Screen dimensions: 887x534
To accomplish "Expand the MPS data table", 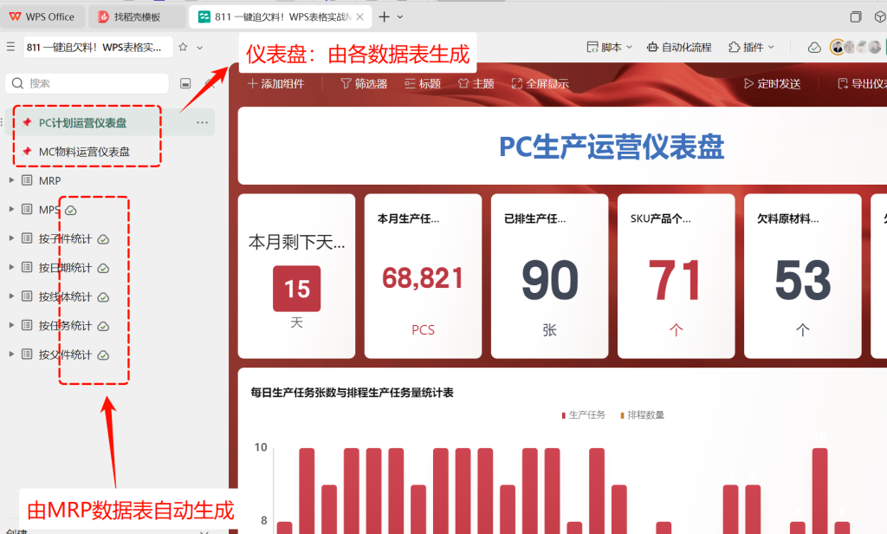I will coord(10,209).
